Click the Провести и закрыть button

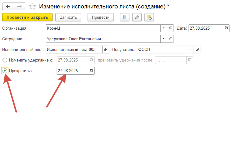click(x=27, y=17)
